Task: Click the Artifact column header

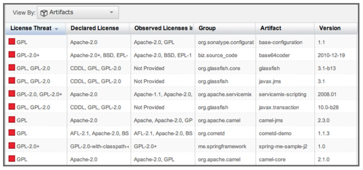Action: (270, 29)
